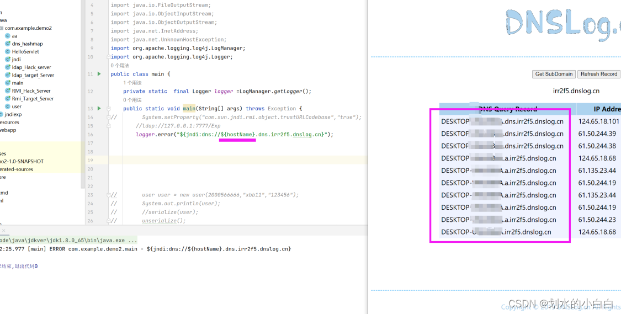Click the DNSLog site logo
This screenshot has width=621, height=314.
(x=563, y=24)
